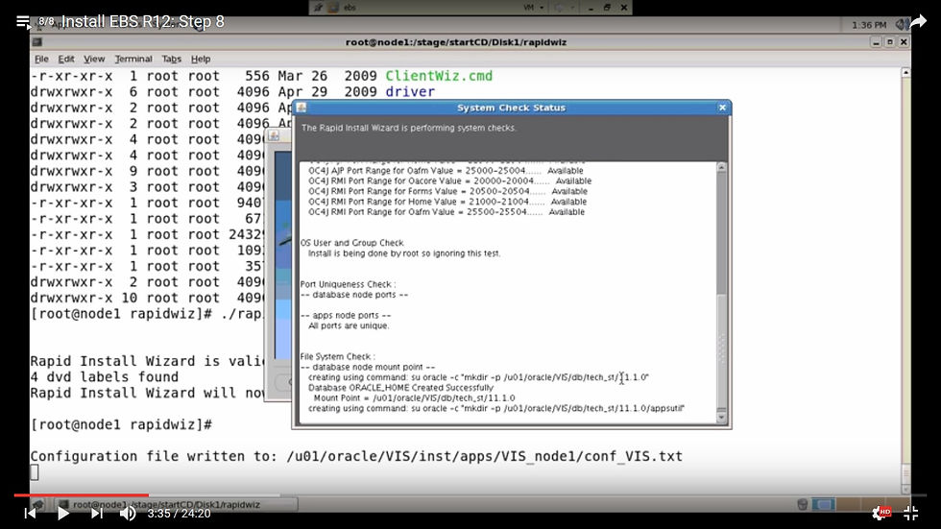Click 'Database ORACLE_HOME Created Successfully' line
941x529 pixels.
(x=401, y=388)
